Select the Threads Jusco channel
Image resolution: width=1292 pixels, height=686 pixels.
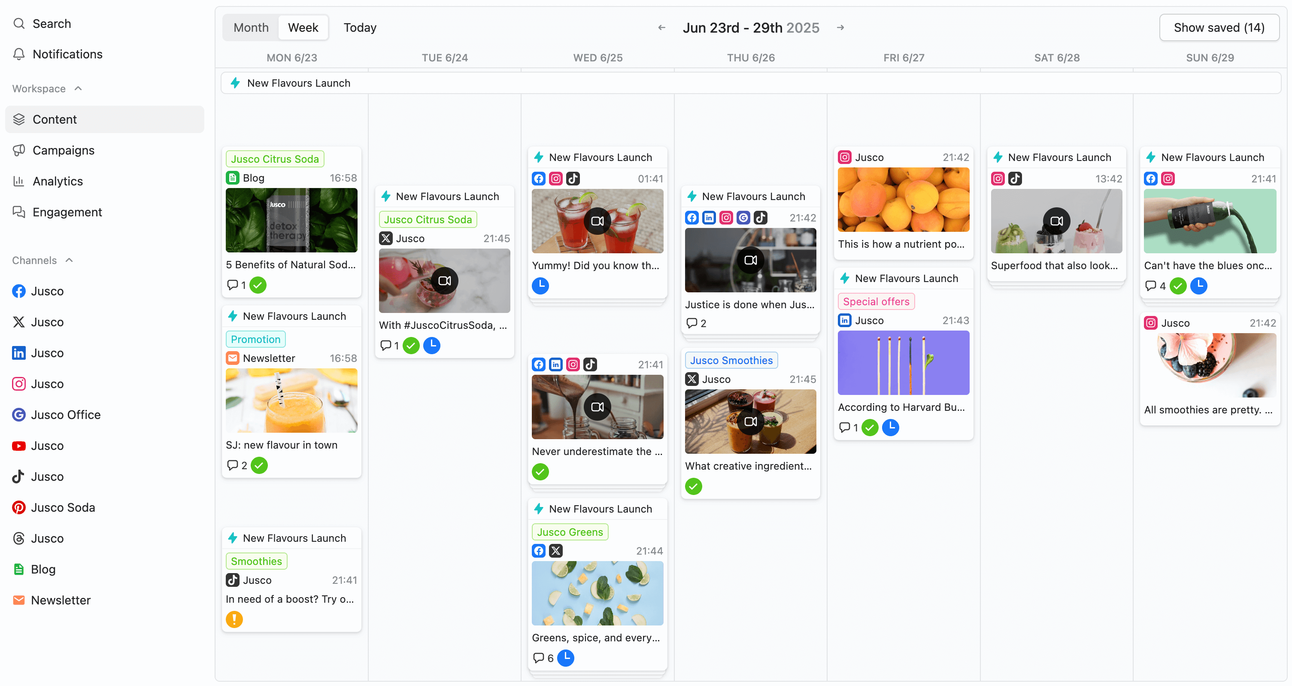pos(48,538)
